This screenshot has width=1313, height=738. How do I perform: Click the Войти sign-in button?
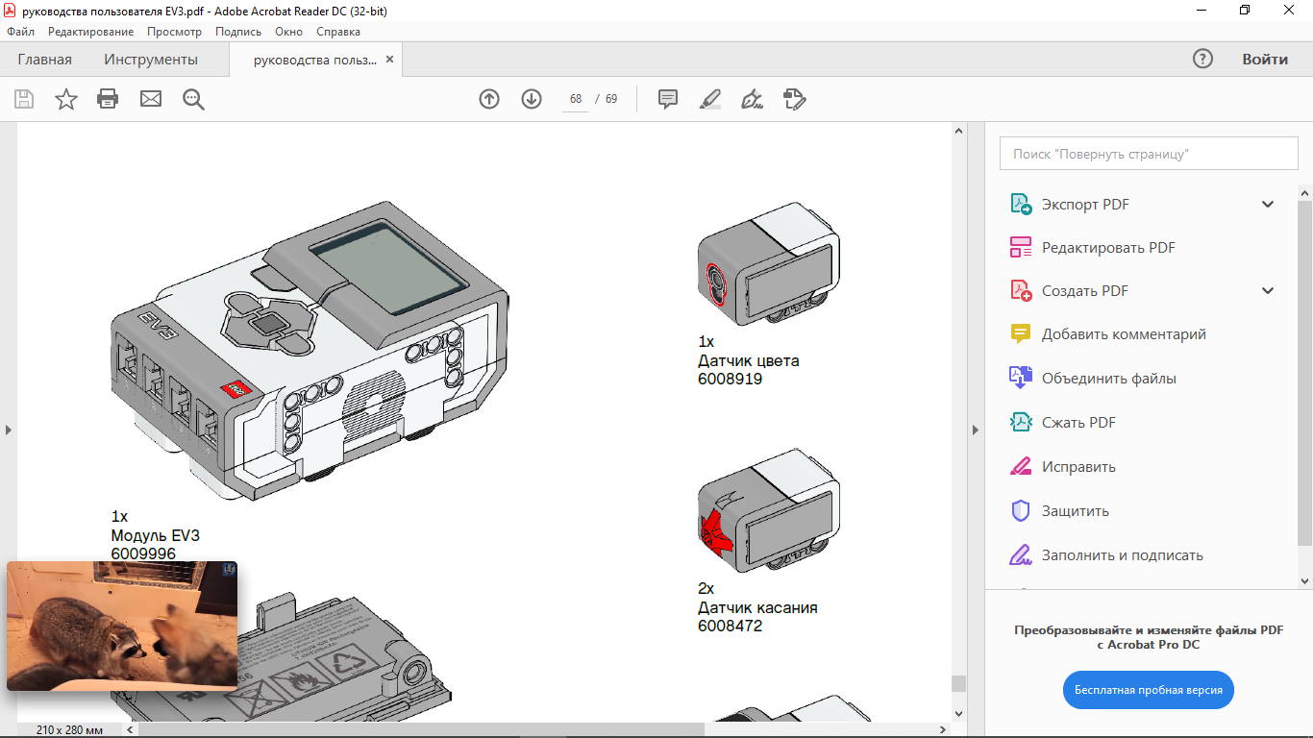[x=1265, y=59]
